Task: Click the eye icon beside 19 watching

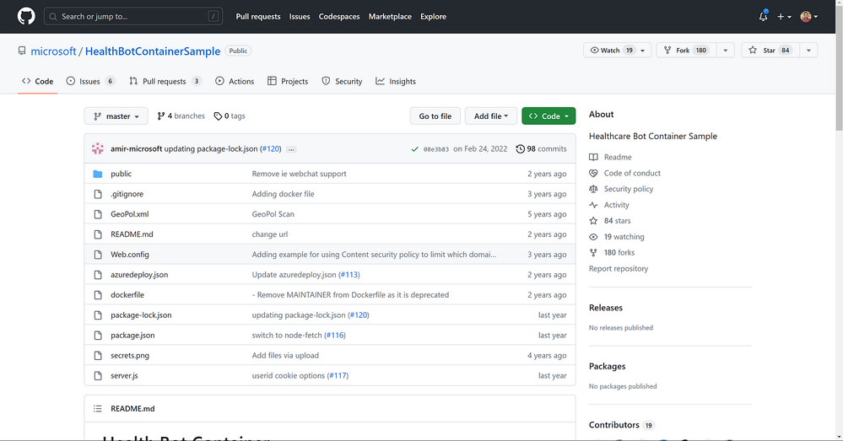Action: point(593,236)
